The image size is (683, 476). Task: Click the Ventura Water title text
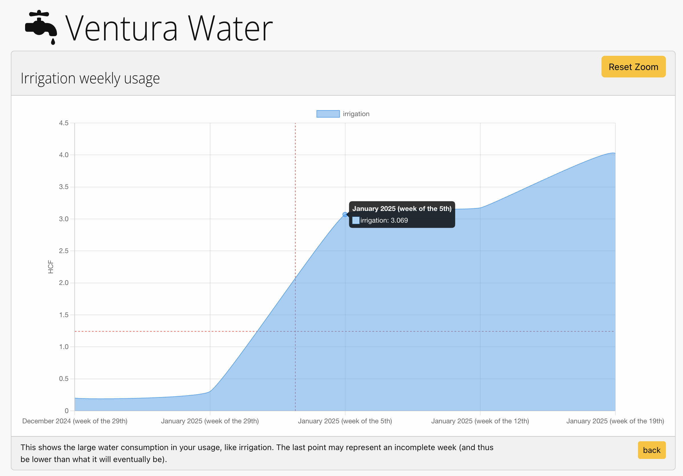point(169,29)
